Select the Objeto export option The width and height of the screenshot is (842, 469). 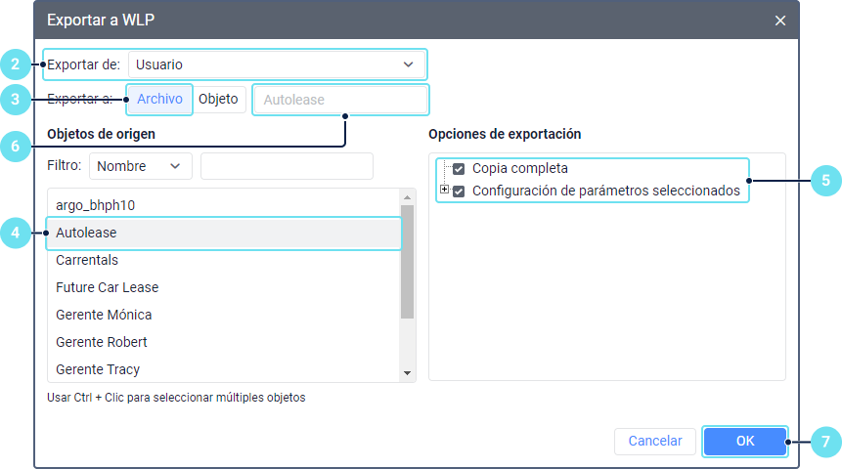(218, 99)
